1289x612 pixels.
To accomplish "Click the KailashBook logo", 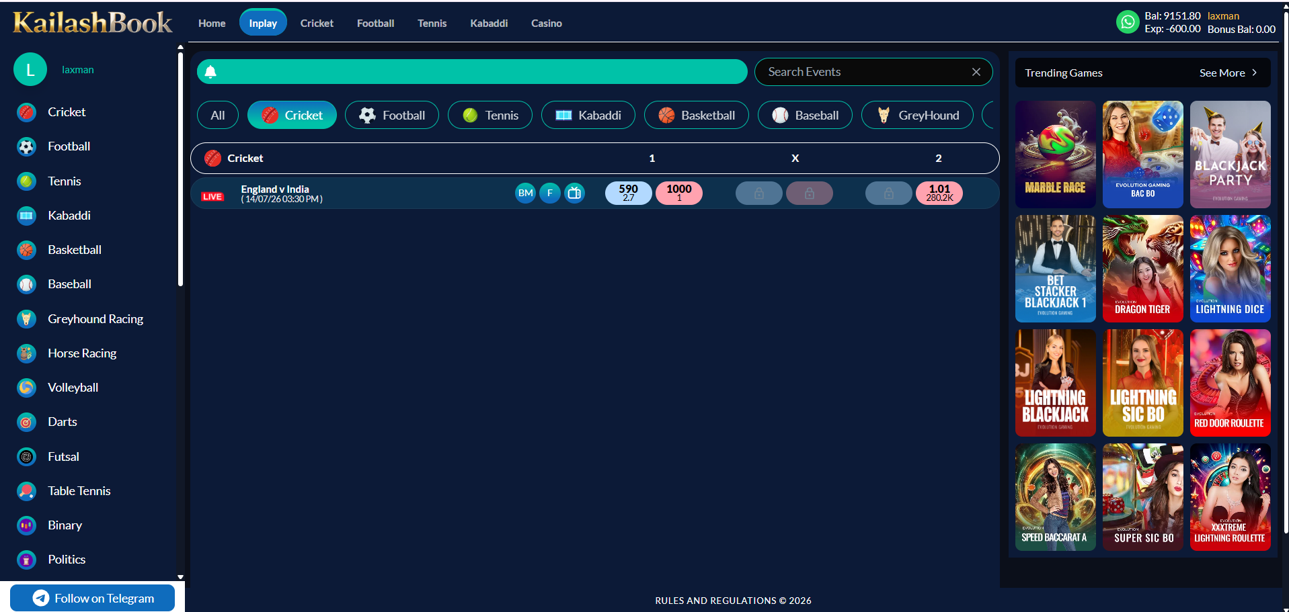I will point(93,23).
